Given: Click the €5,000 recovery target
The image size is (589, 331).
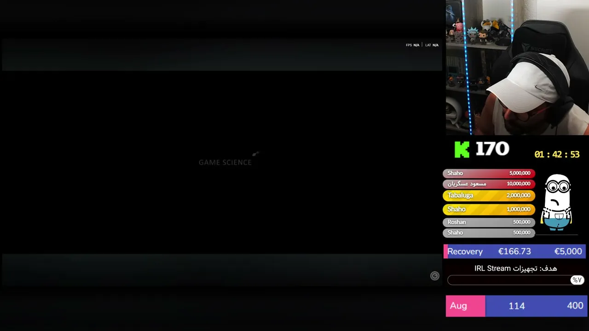Looking at the screenshot, I should tap(568, 251).
